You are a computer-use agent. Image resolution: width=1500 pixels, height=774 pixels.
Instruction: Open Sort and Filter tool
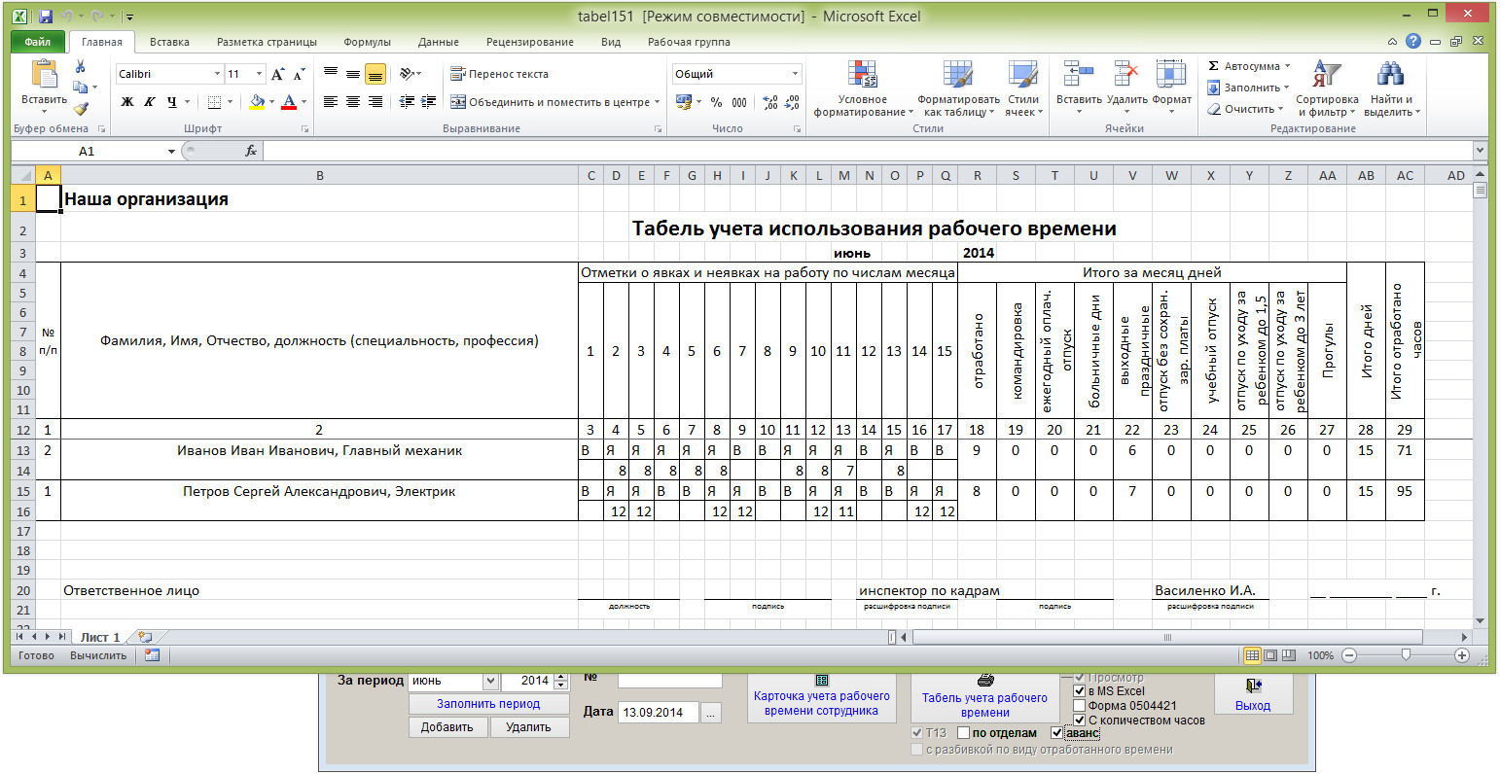click(x=1327, y=76)
